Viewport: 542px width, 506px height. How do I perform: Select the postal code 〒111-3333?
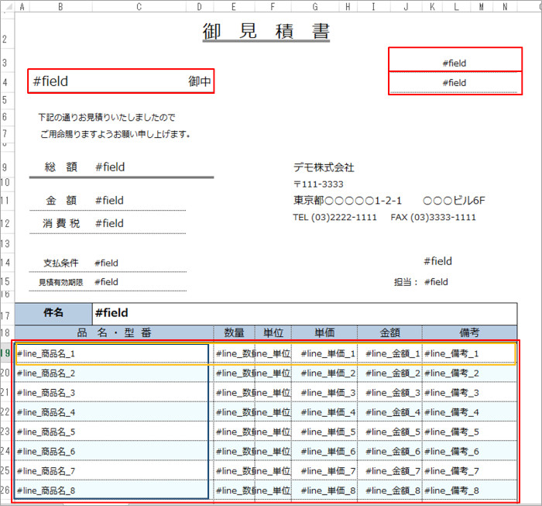click(318, 184)
